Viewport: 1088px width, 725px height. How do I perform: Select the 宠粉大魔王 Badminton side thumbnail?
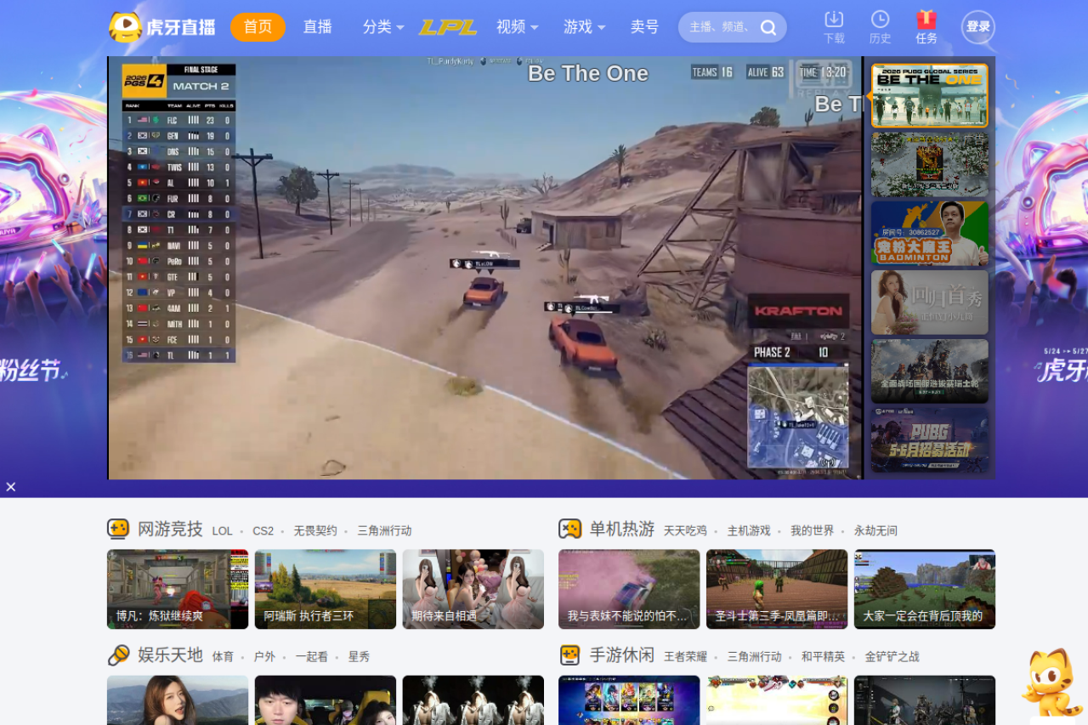click(930, 233)
